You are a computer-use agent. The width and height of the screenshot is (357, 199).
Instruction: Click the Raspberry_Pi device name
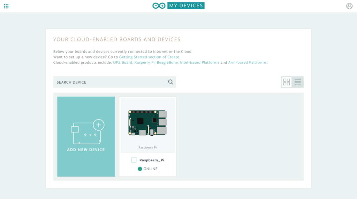coord(152,160)
